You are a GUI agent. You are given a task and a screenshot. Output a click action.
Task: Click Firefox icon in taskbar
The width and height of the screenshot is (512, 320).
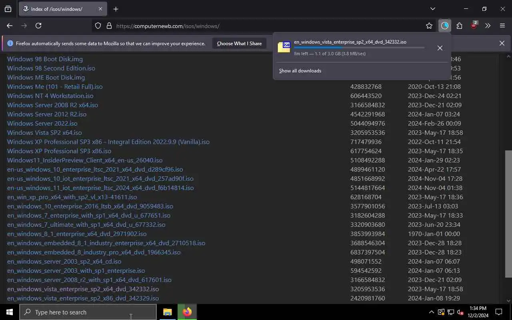[187, 312]
